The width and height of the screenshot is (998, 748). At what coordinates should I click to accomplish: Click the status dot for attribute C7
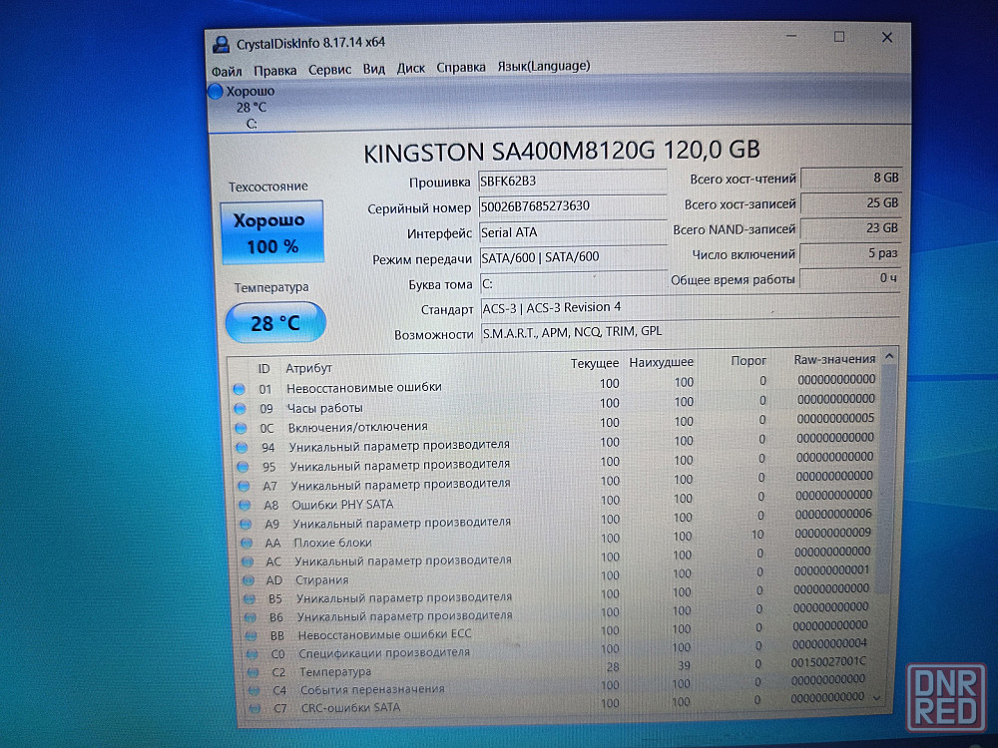pyautogui.click(x=255, y=708)
